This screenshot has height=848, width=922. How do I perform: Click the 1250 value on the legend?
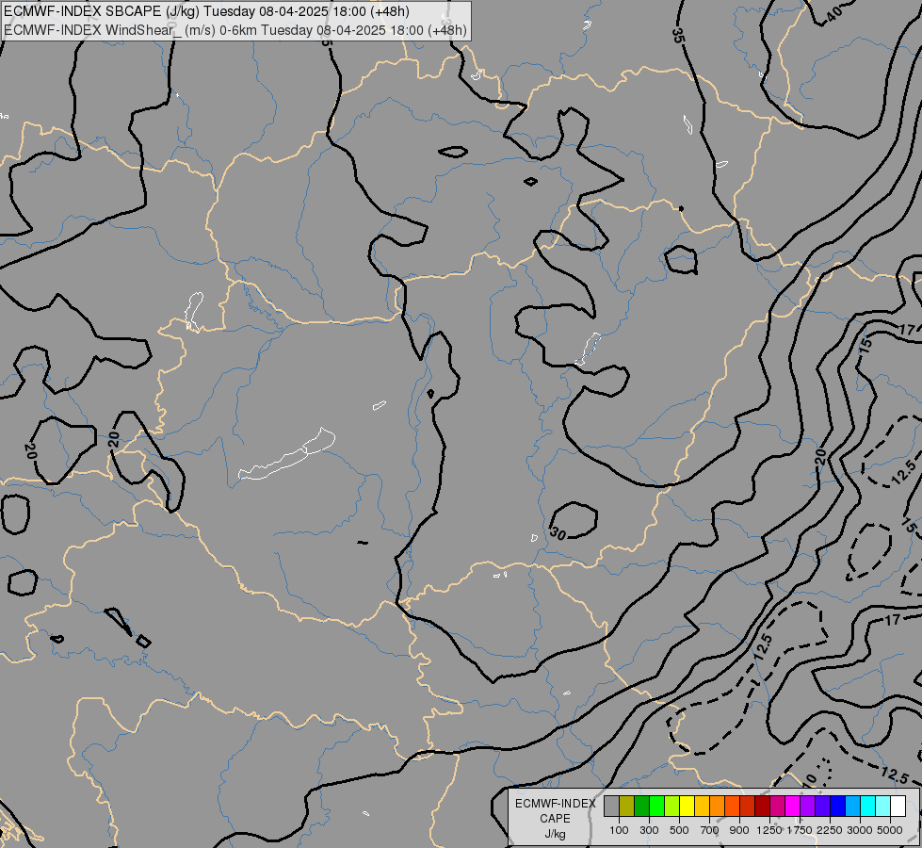(769, 830)
